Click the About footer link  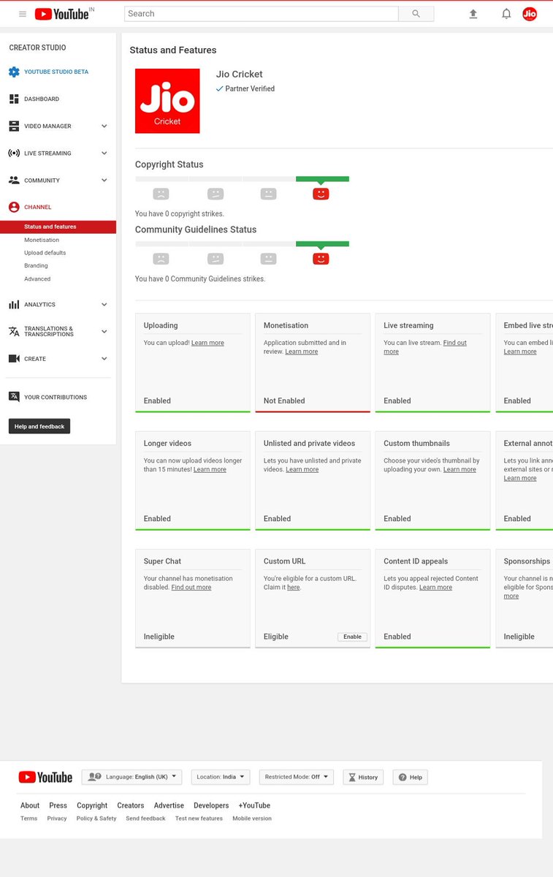coord(30,805)
